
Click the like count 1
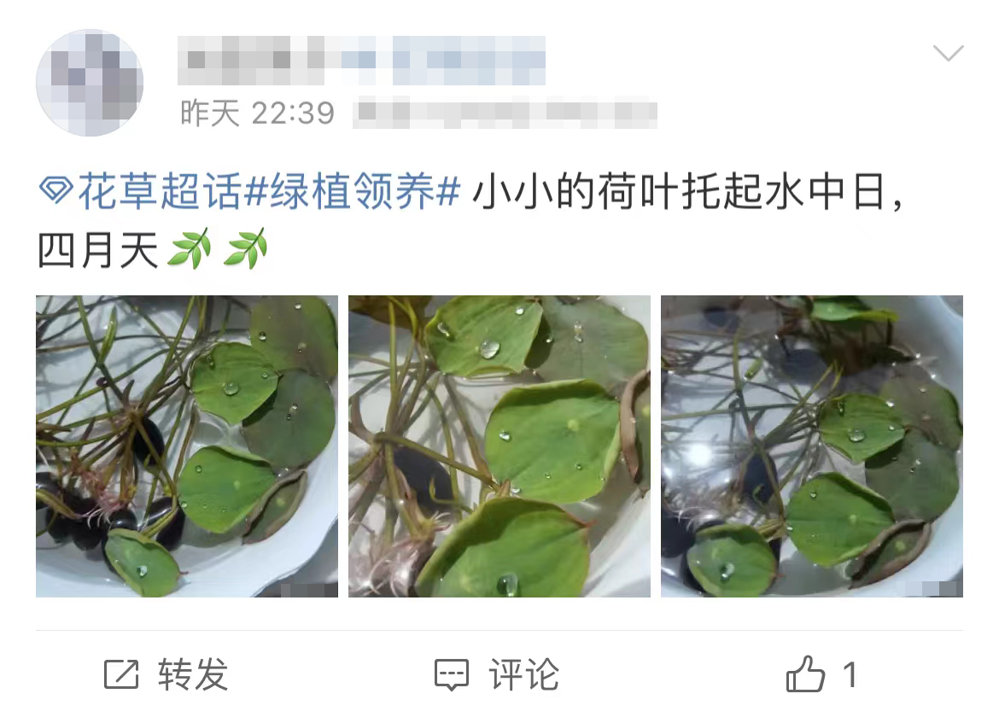pyautogui.click(x=850, y=674)
